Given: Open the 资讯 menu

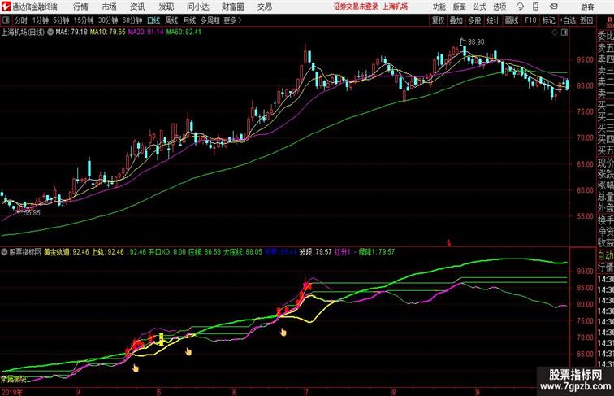Looking at the screenshot, I should [x=137, y=7].
